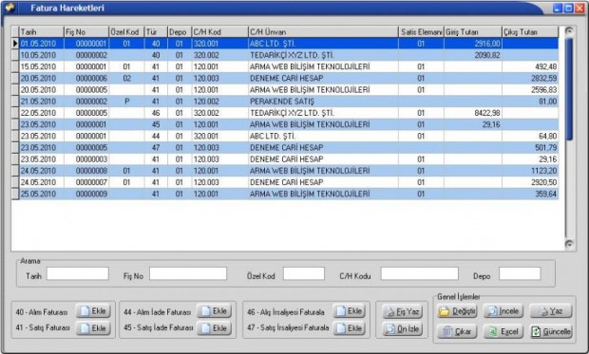
Task: Click the Fiş No cell 00000007
Action: pos(86,182)
